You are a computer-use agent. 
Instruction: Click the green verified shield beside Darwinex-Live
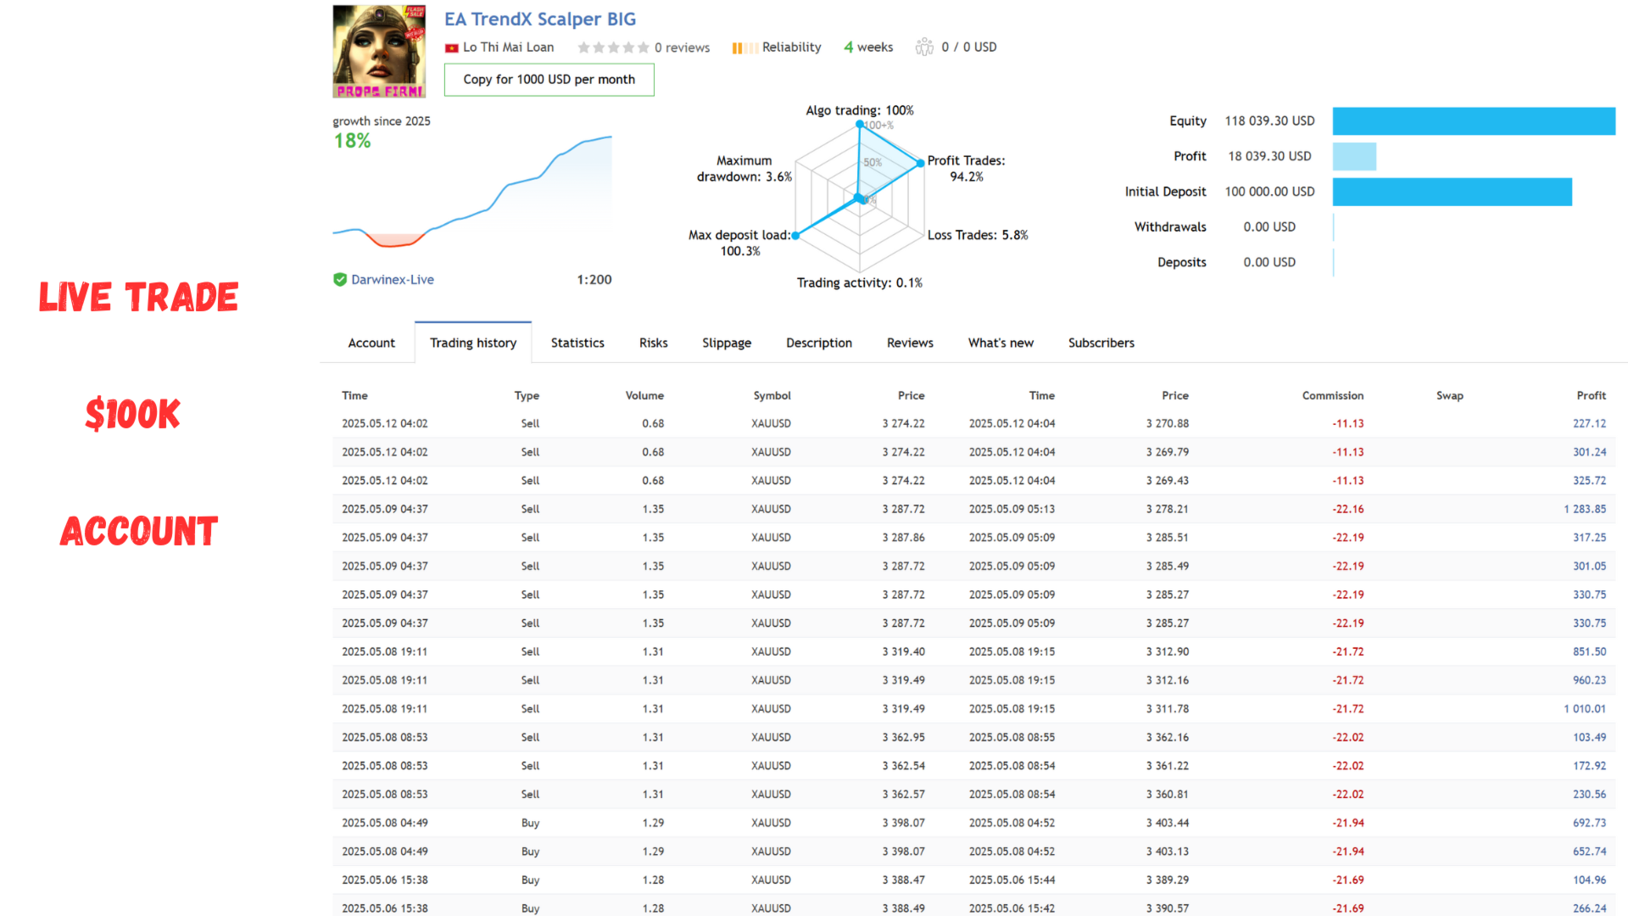click(x=340, y=279)
